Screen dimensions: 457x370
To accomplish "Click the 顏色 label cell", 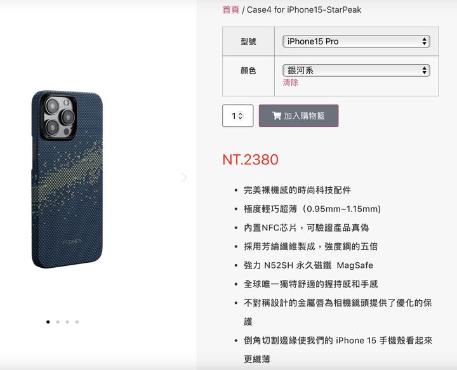I will point(248,76).
